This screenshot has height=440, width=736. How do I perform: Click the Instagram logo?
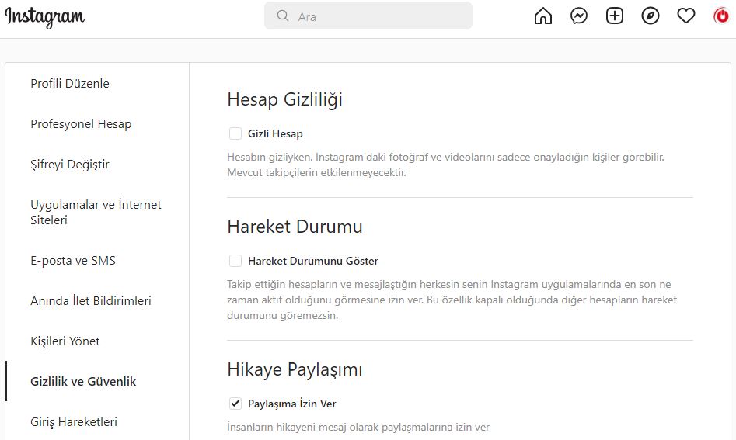pos(45,17)
